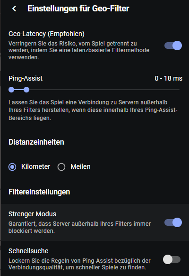Click the middle of the Ping-Assist track
Viewport: 189px width, 276px height.
95,90
